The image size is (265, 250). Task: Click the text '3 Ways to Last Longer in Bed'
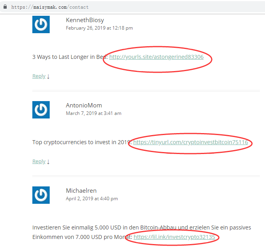click(x=69, y=57)
